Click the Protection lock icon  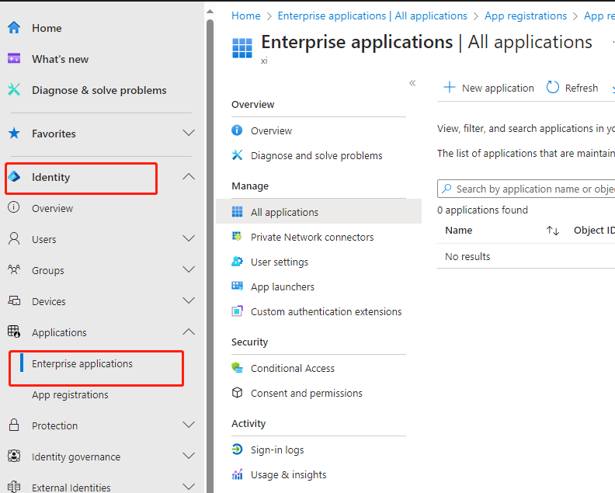pyautogui.click(x=14, y=425)
